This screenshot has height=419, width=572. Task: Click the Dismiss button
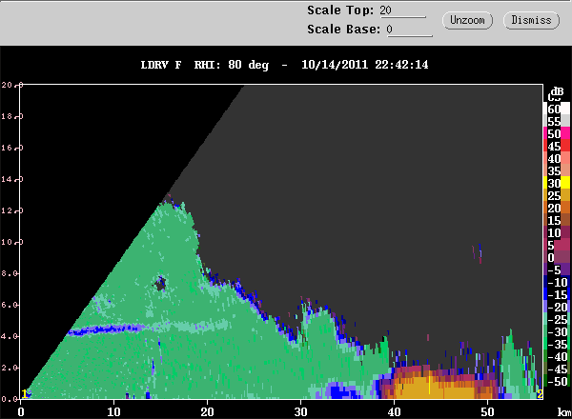pos(531,20)
